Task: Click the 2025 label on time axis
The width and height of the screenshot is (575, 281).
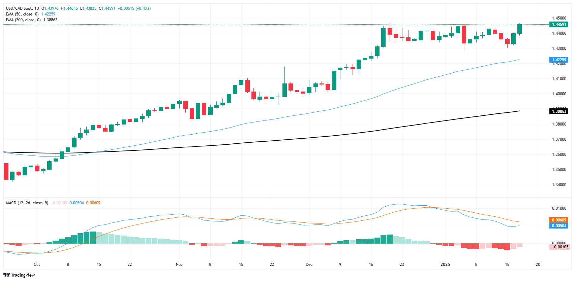Action: click(x=445, y=265)
